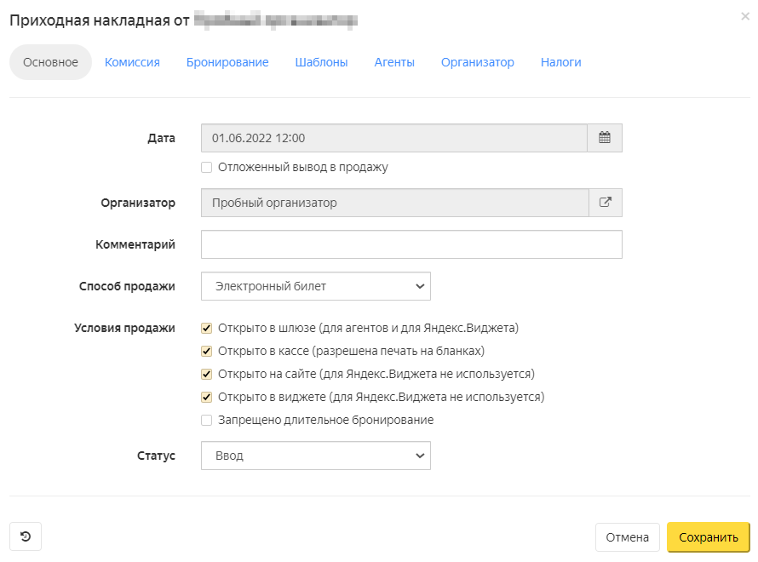The image size is (758, 562).
Task: Toggle 'Открыто в кассе' checkbox
Action: tap(206, 351)
